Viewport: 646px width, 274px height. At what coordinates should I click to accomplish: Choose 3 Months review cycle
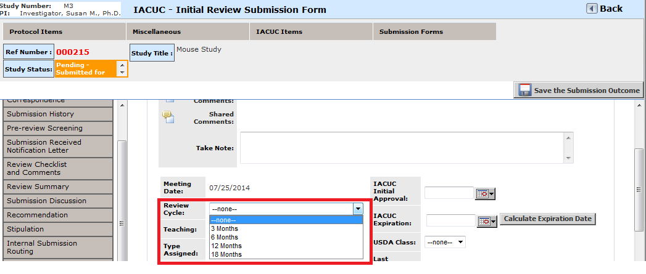(x=286, y=229)
